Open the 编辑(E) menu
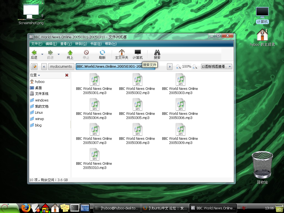Viewport: 284px width, 213px height. click(51, 44)
